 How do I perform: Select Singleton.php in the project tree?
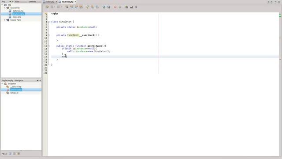tap(19, 14)
